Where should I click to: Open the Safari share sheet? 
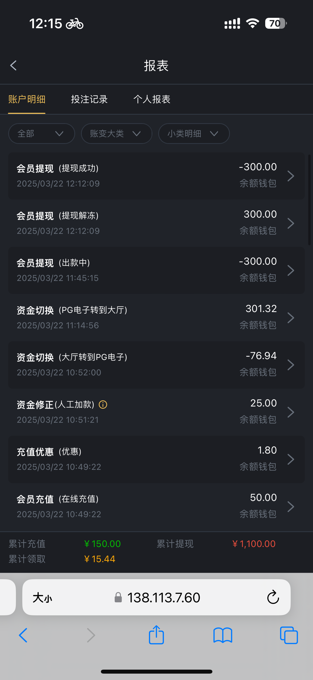156,635
